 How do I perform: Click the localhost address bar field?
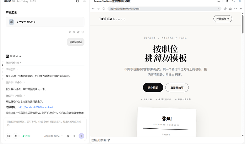click(164, 9)
